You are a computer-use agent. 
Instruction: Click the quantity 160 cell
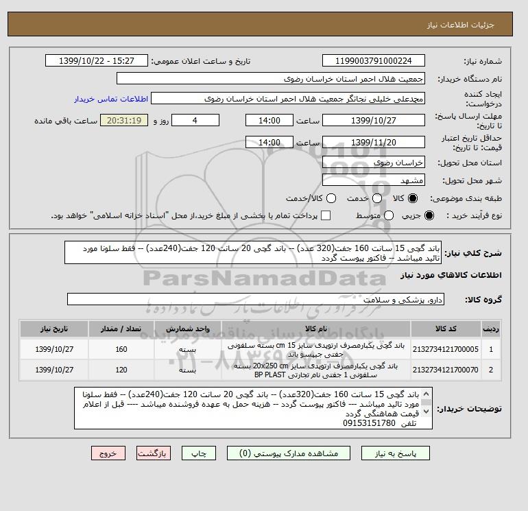pyautogui.click(x=121, y=349)
